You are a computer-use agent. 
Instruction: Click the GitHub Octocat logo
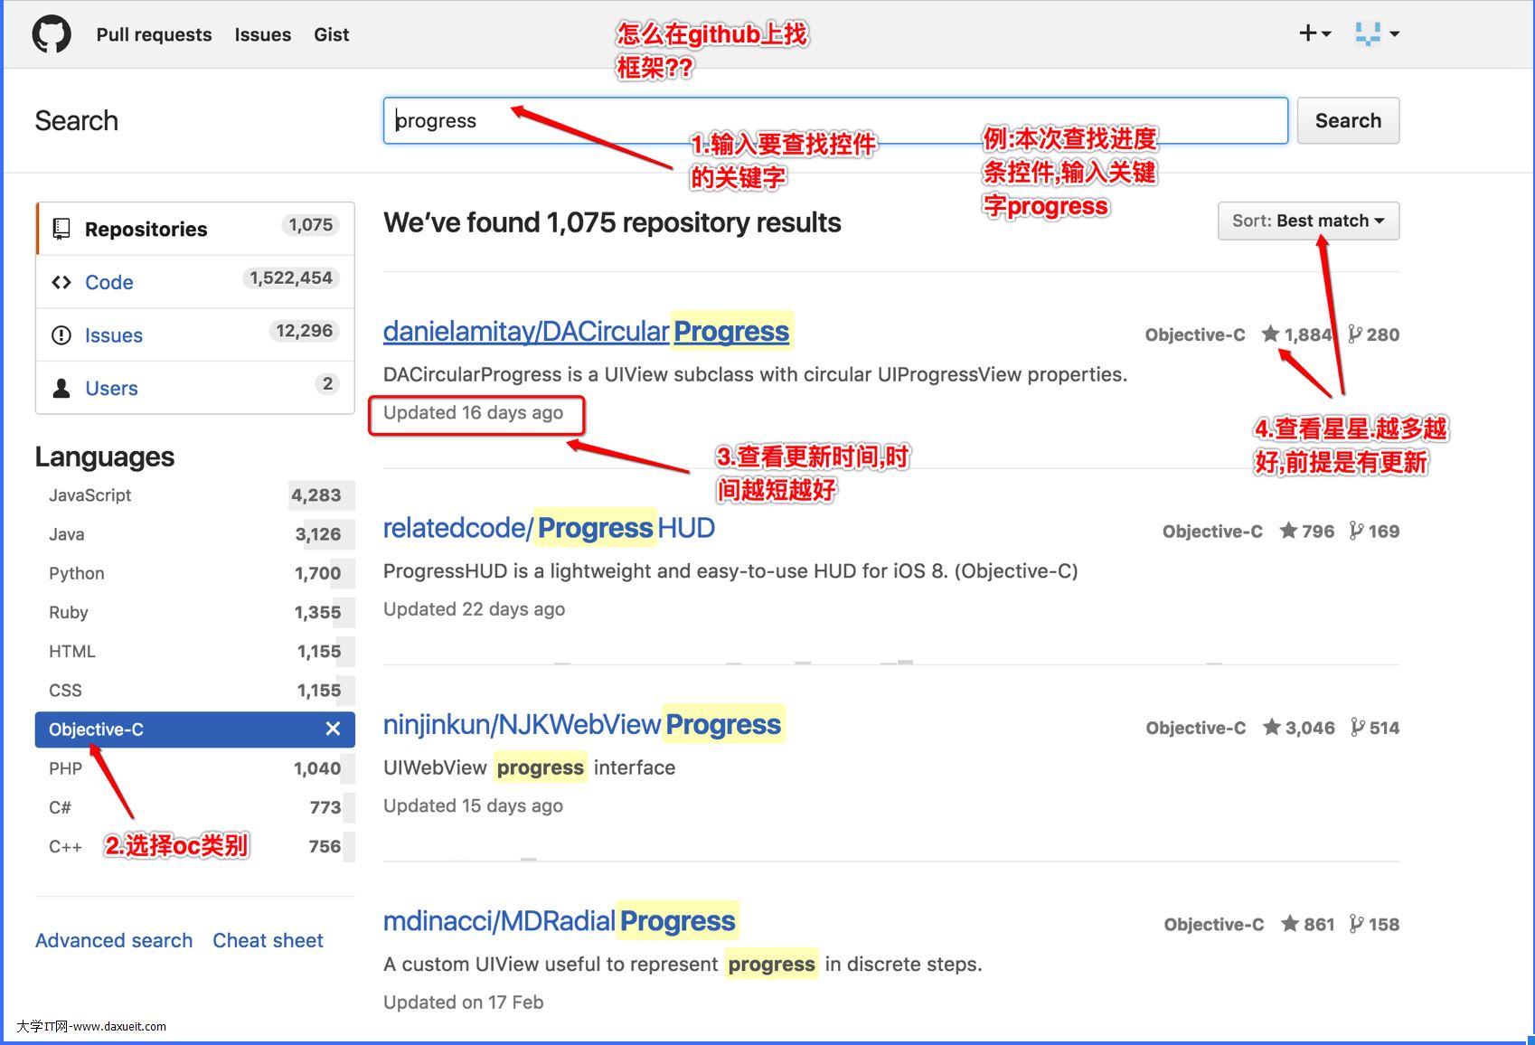pyautogui.click(x=52, y=34)
